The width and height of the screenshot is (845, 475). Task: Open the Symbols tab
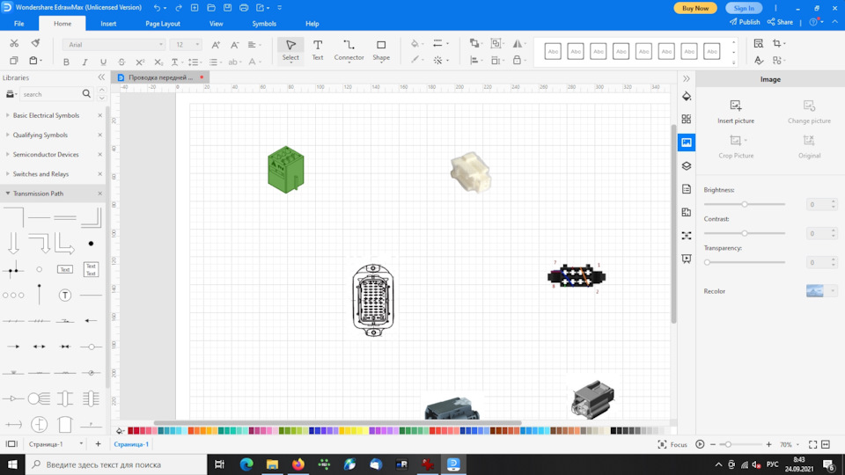[x=264, y=24]
